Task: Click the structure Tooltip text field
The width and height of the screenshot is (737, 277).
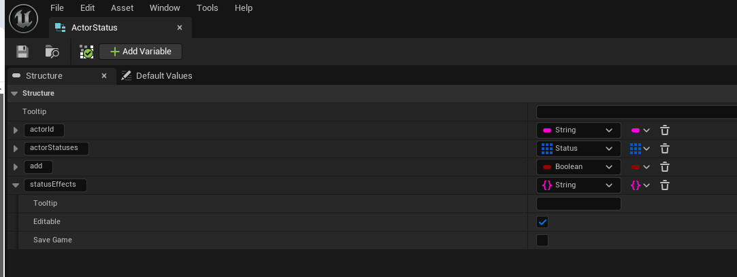Action: [x=636, y=112]
